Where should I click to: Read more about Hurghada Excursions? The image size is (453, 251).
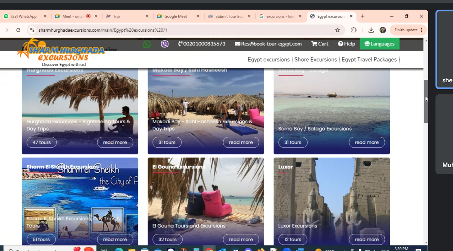[x=115, y=142]
